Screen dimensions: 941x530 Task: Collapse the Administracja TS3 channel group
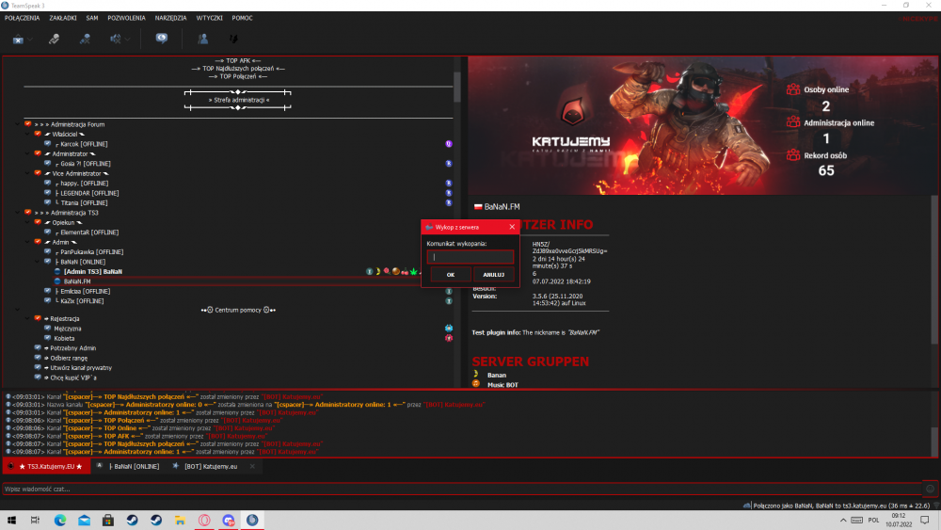click(17, 213)
